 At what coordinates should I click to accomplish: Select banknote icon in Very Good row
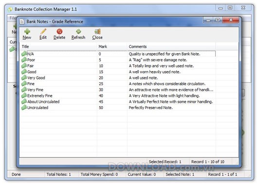pyautogui.click(x=24, y=78)
